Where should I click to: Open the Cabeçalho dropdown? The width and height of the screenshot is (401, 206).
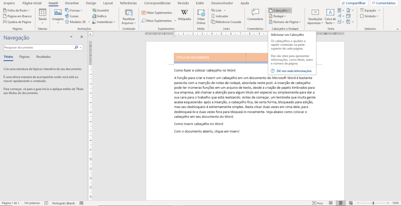(280, 11)
